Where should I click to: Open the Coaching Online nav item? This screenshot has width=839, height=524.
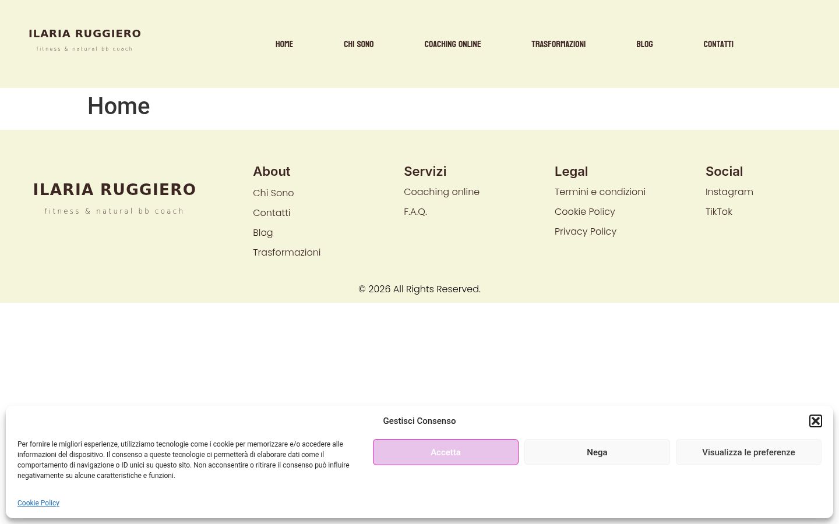pos(453,44)
